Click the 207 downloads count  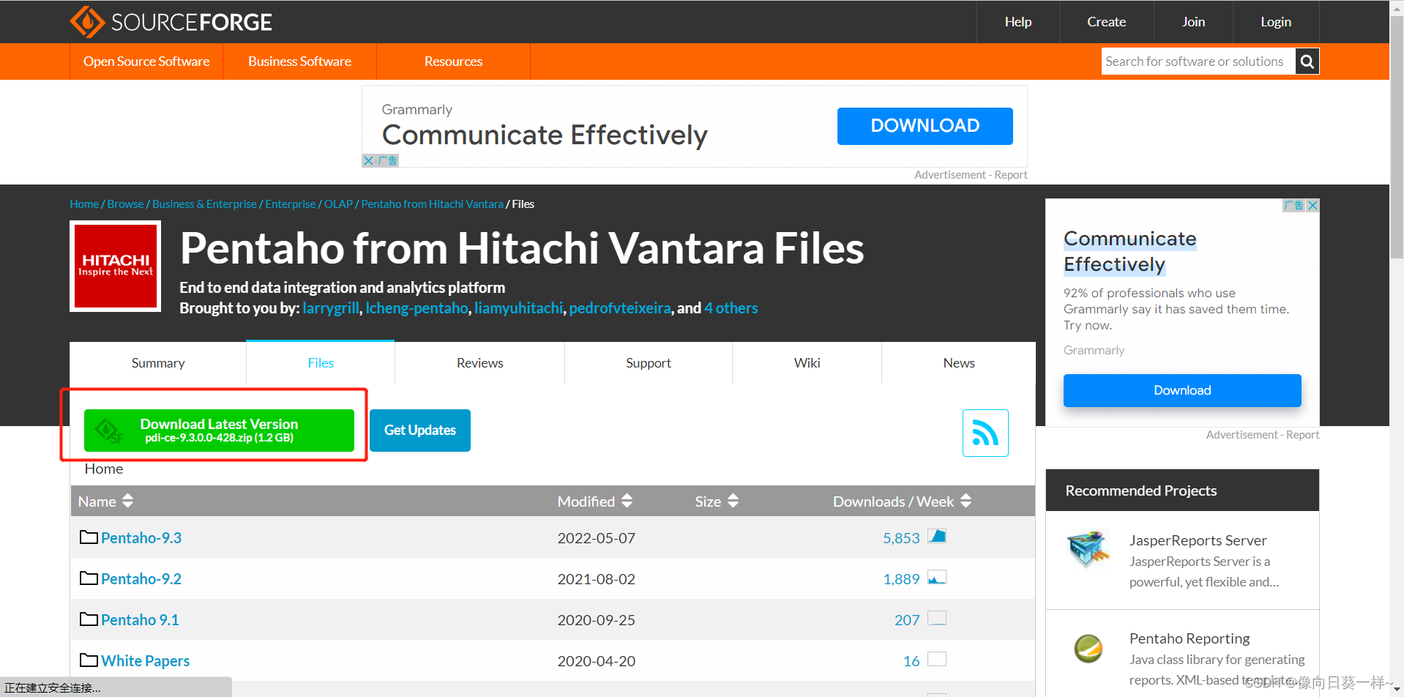coord(907,620)
